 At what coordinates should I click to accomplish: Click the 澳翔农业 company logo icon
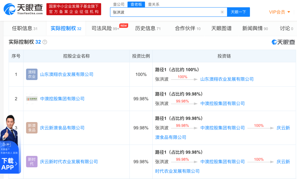point(32,74)
